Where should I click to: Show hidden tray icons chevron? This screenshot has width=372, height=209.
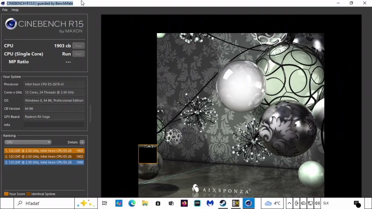[289, 203]
